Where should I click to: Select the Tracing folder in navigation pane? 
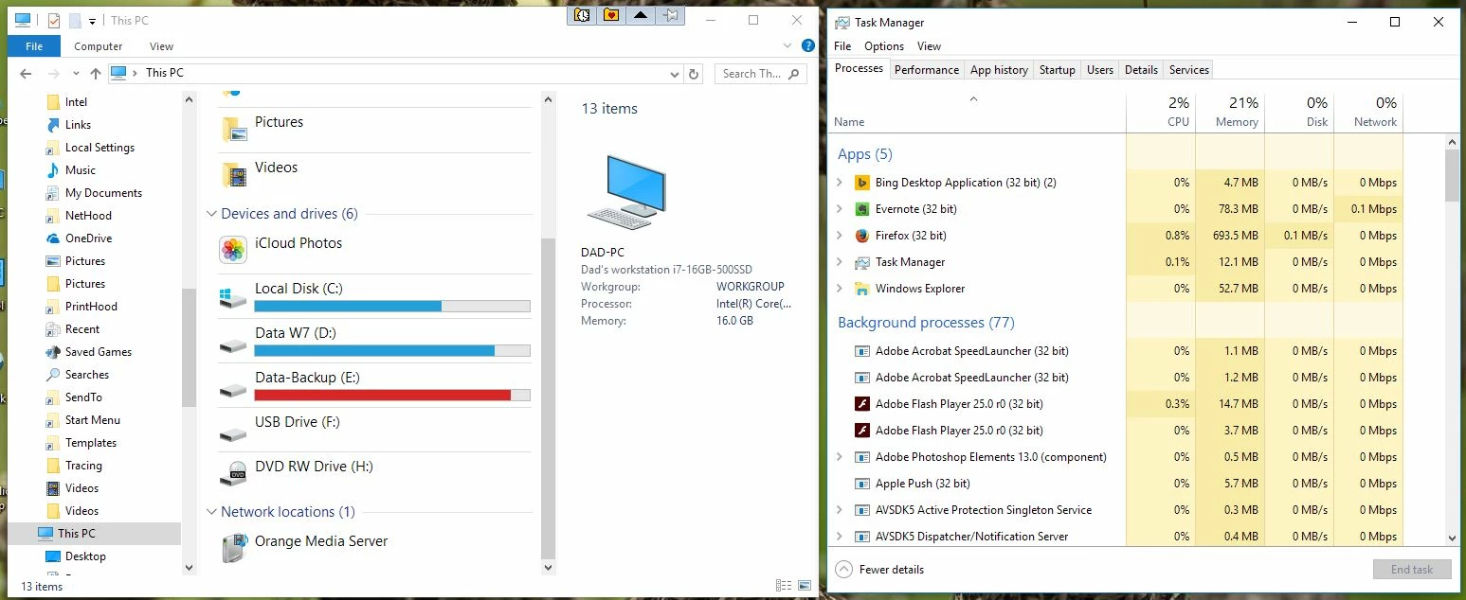83,466
